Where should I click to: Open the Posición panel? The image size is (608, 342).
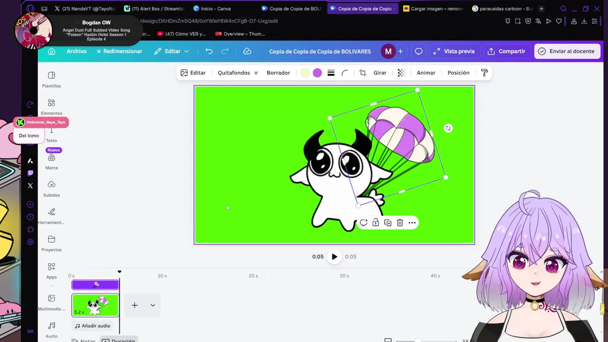(x=458, y=73)
